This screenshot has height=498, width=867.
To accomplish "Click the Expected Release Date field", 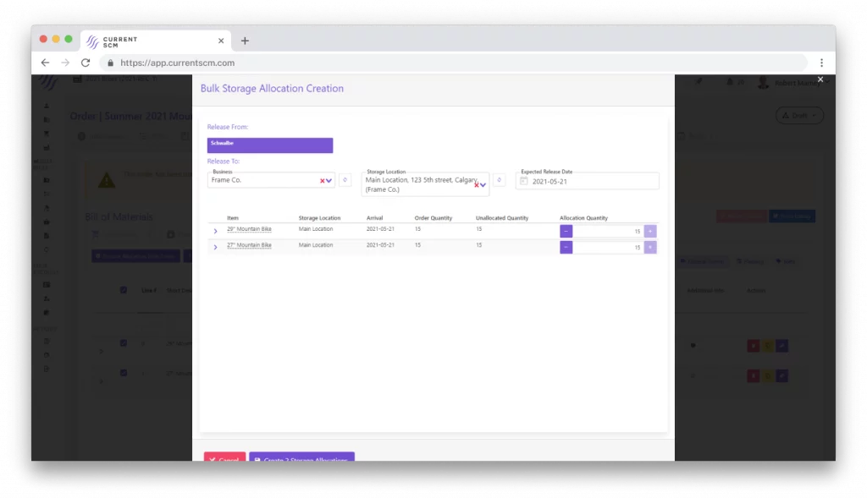I will [x=593, y=181].
